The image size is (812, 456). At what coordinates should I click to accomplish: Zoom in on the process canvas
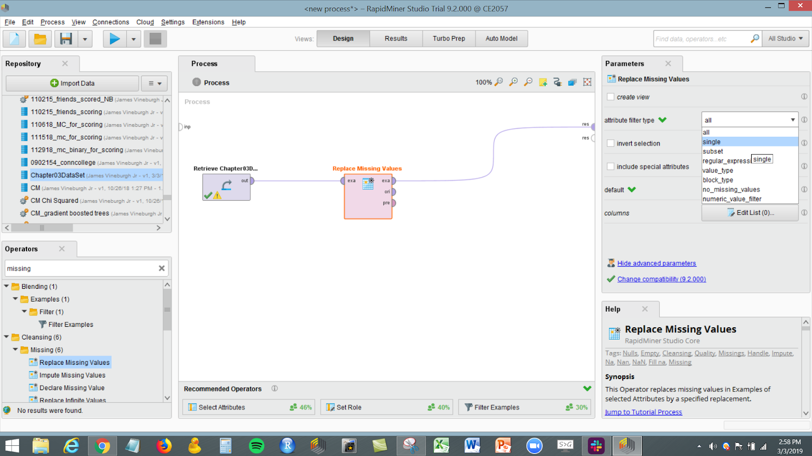point(514,82)
